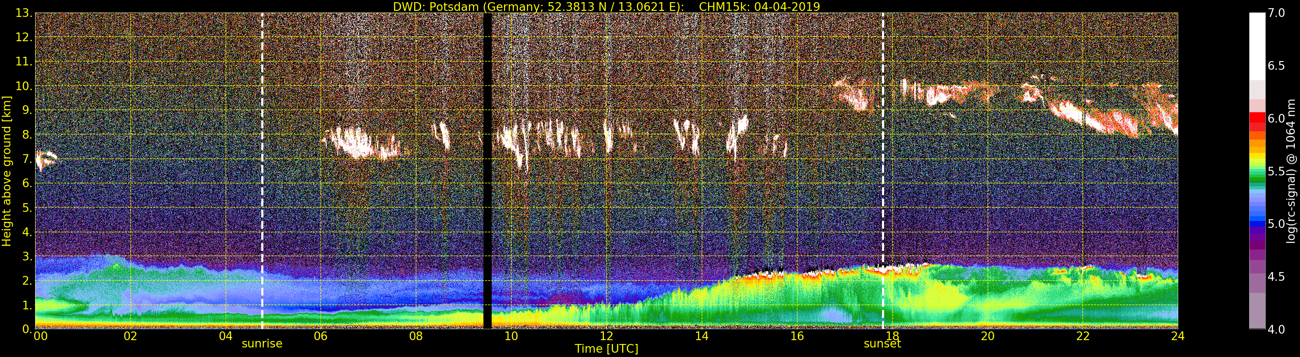Click the time tick label '02'
This screenshot has width=1300, height=357.
point(130,336)
